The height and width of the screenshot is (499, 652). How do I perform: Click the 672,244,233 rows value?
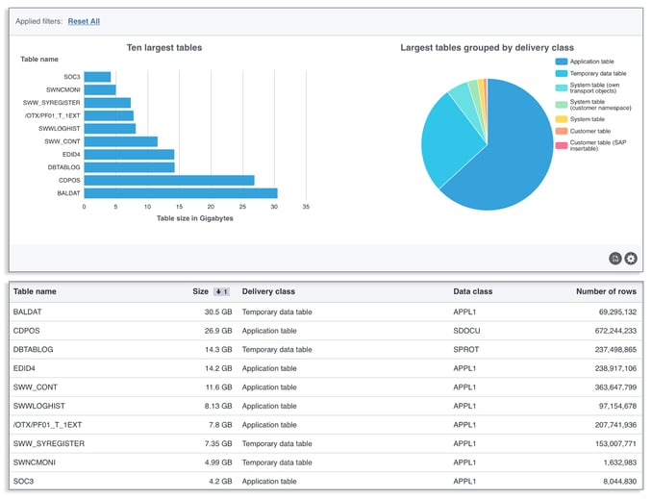coord(615,331)
